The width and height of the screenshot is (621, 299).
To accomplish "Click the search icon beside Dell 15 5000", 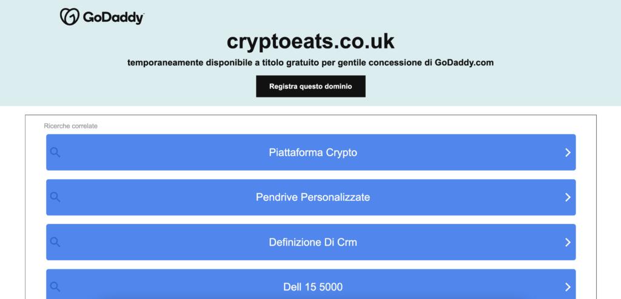I will (55, 286).
